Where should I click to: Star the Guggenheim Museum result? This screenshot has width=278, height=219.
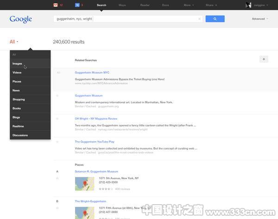pyautogui.click(x=57, y=96)
